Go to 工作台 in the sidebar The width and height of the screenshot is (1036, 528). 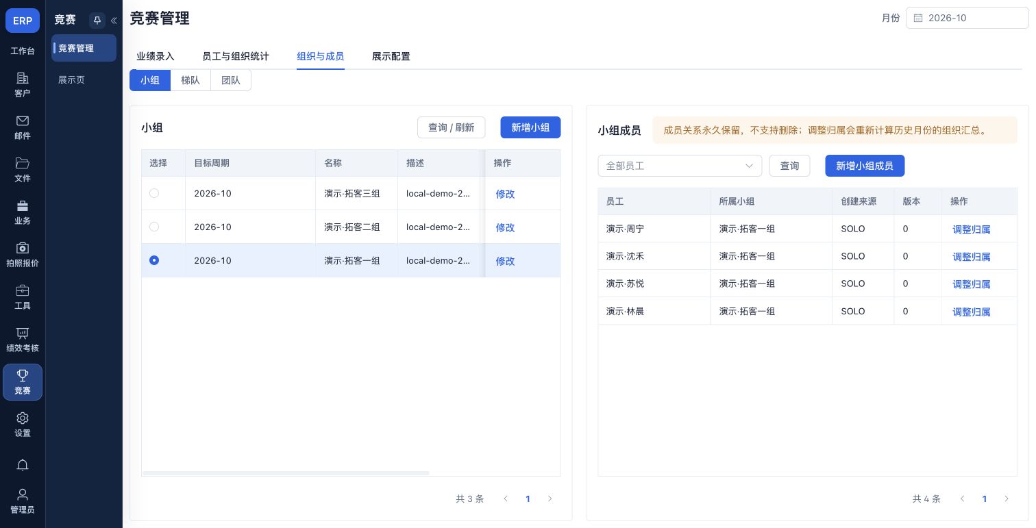[x=23, y=51]
